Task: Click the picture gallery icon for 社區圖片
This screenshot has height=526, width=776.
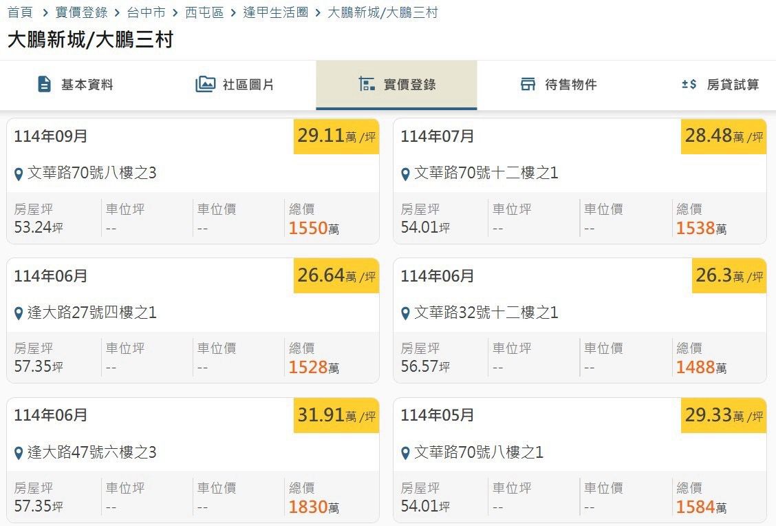Action: 205,85
